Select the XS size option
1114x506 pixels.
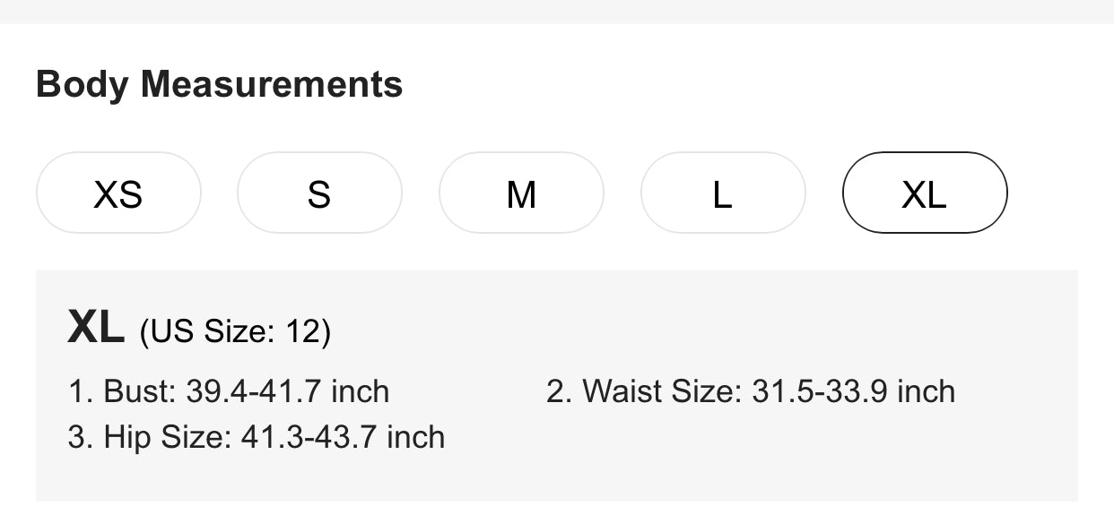click(118, 193)
